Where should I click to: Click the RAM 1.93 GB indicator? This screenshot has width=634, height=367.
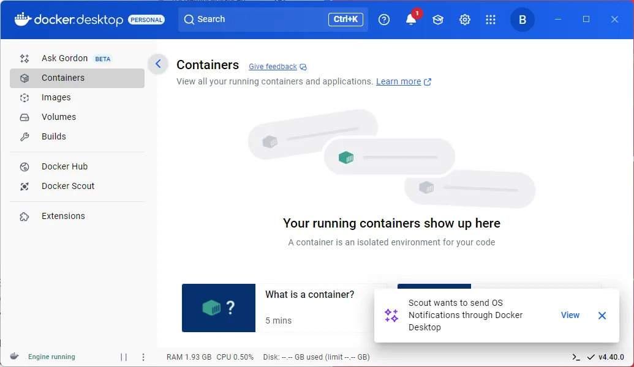(189, 357)
